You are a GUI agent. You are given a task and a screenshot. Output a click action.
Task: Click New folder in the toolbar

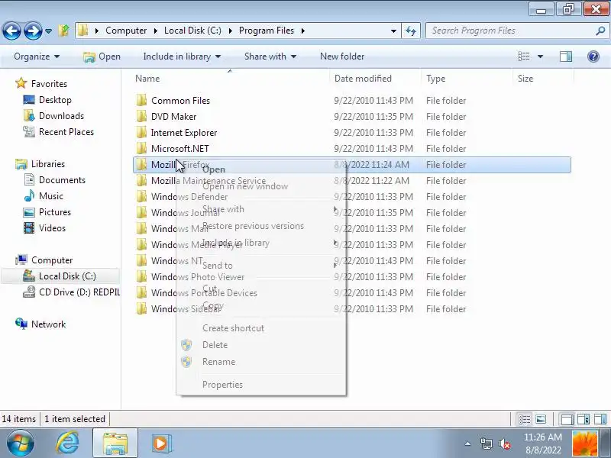[x=342, y=56]
